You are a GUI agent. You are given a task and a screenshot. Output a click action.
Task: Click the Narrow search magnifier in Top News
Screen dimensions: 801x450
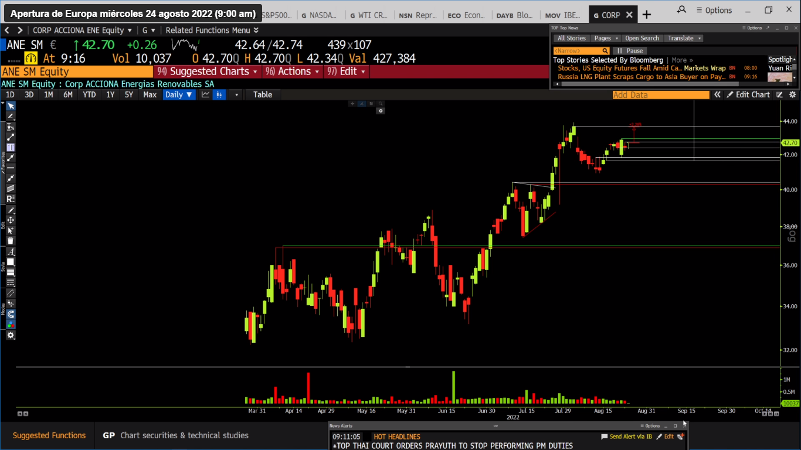(x=605, y=51)
